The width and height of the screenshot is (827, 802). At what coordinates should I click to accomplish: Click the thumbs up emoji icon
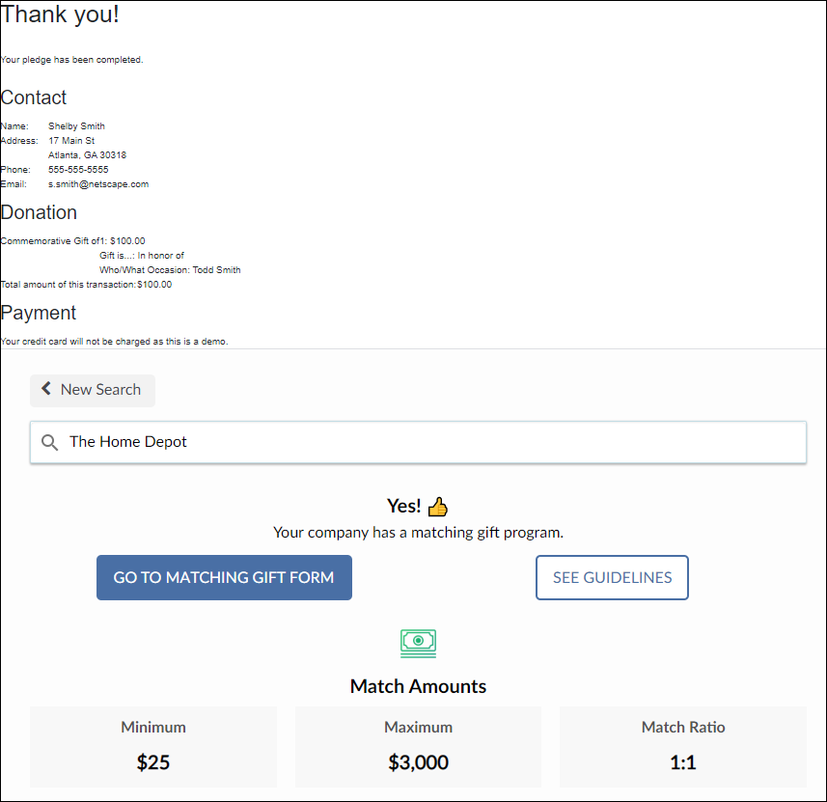(x=438, y=507)
